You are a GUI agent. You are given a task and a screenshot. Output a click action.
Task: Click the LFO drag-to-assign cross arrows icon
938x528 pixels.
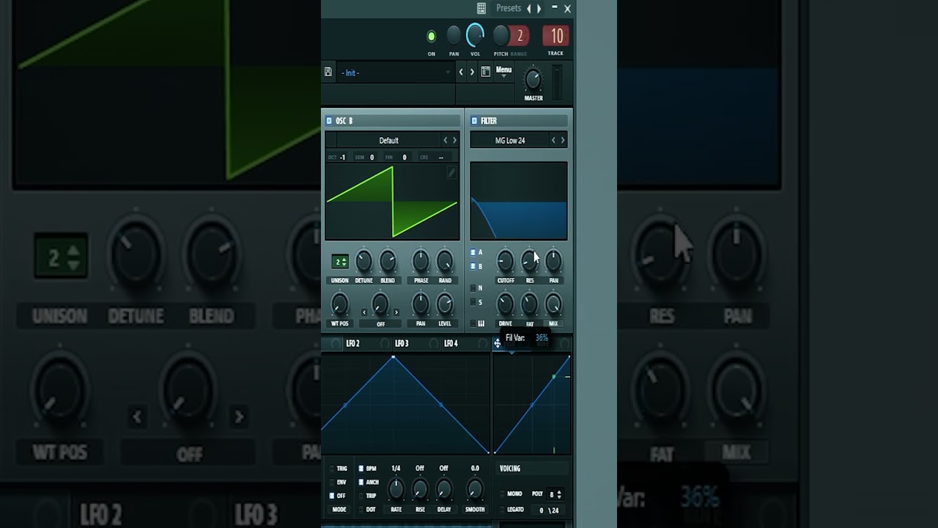497,343
